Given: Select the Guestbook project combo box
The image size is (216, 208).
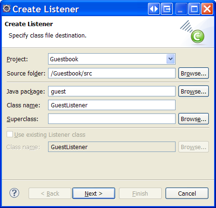Looking at the screenshot, I should [x=112, y=59].
